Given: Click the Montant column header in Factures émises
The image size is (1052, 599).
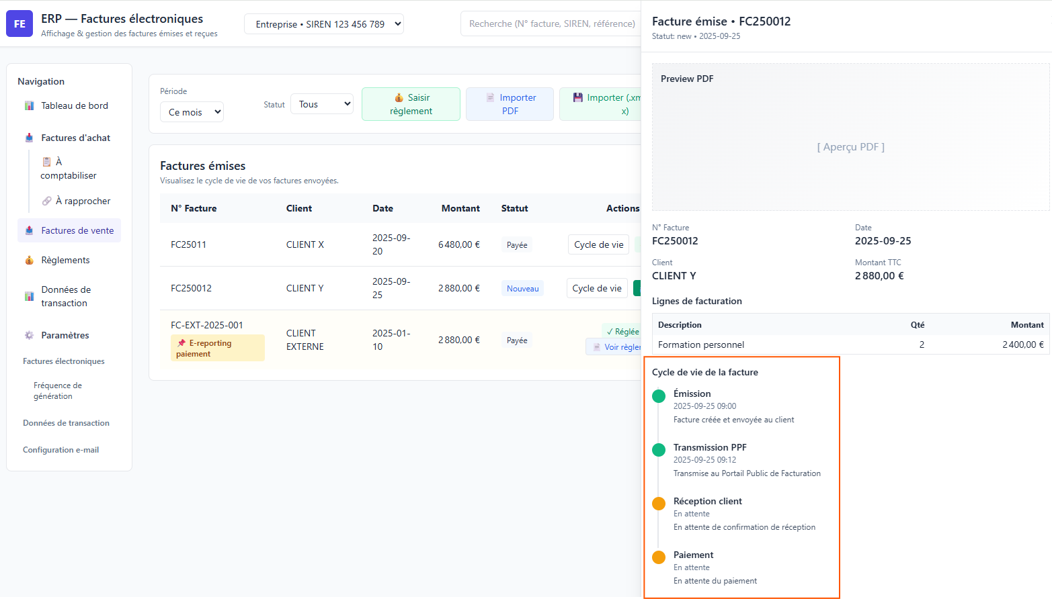Looking at the screenshot, I should (x=460, y=208).
